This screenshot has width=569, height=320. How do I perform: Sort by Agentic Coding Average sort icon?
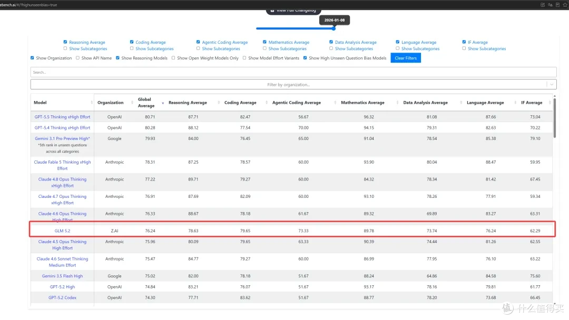click(335, 103)
